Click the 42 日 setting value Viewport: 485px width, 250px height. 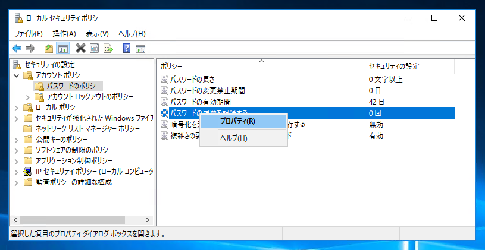pyautogui.click(x=377, y=102)
